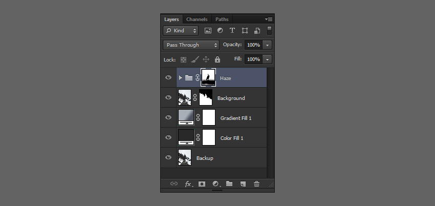Open Opacity slider dropdown arrow

pyautogui.click(x=268, y=45)
